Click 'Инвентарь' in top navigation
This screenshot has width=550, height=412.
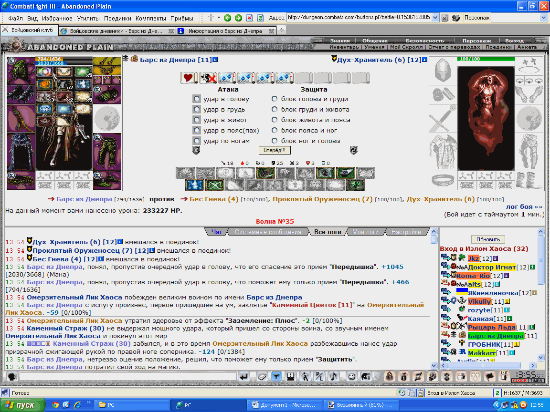344,47
